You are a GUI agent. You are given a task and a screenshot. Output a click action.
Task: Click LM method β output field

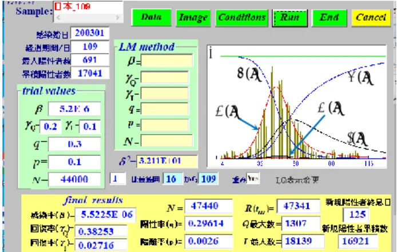tap(167, 61)
